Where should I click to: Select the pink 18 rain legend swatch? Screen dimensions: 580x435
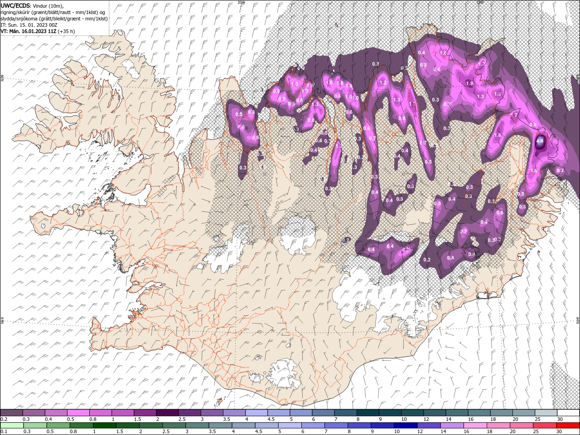(x=498, y=425)
